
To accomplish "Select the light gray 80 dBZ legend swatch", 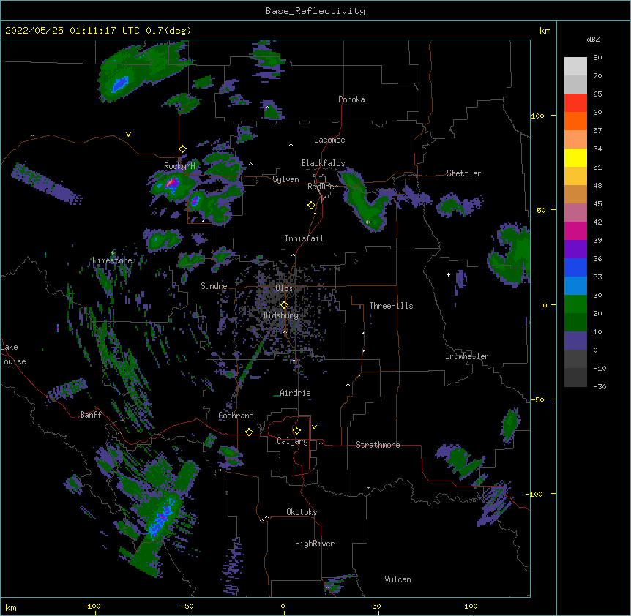I will [575, 67].
